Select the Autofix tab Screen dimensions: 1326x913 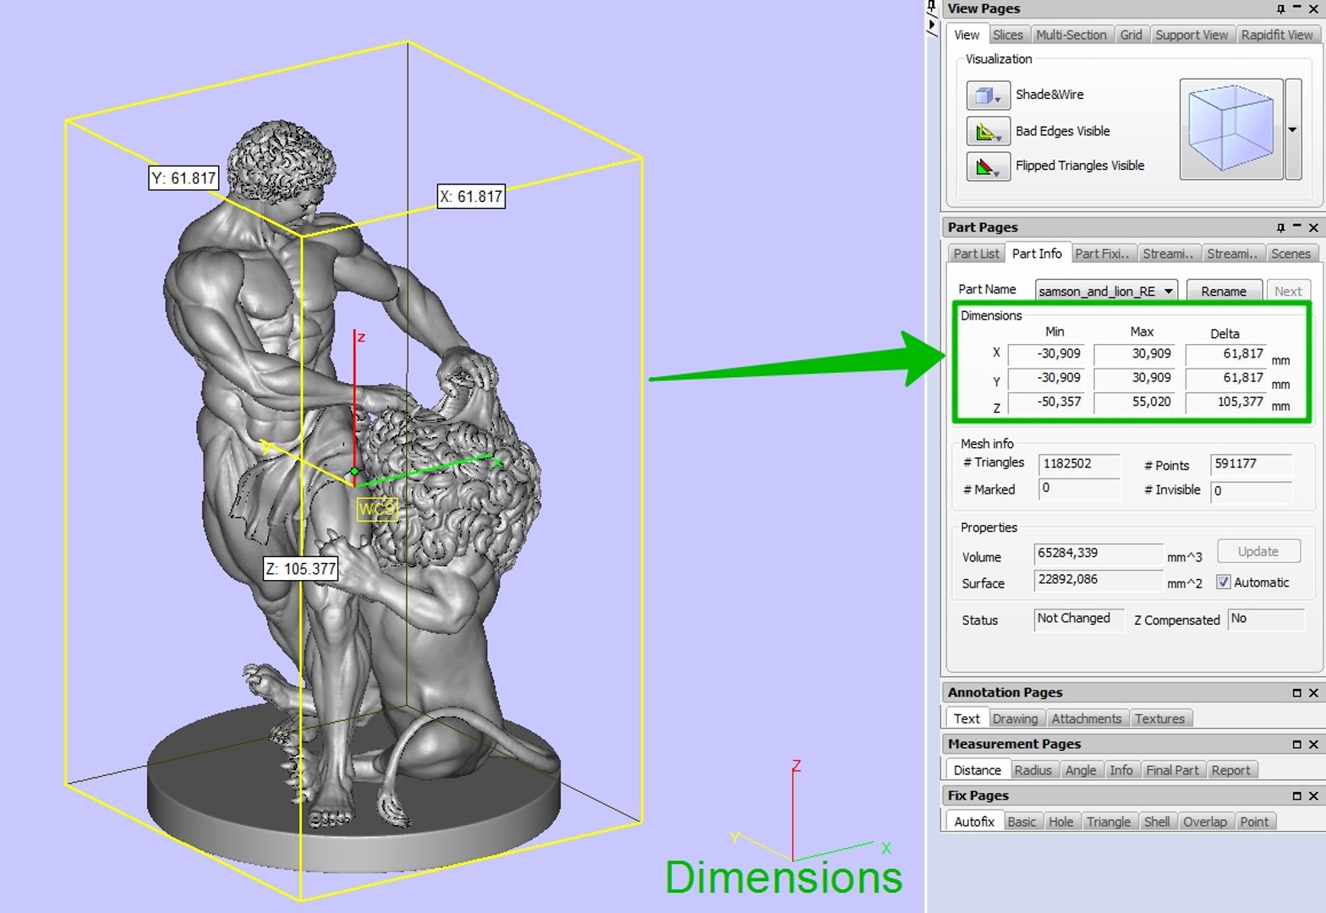(974, 822)
